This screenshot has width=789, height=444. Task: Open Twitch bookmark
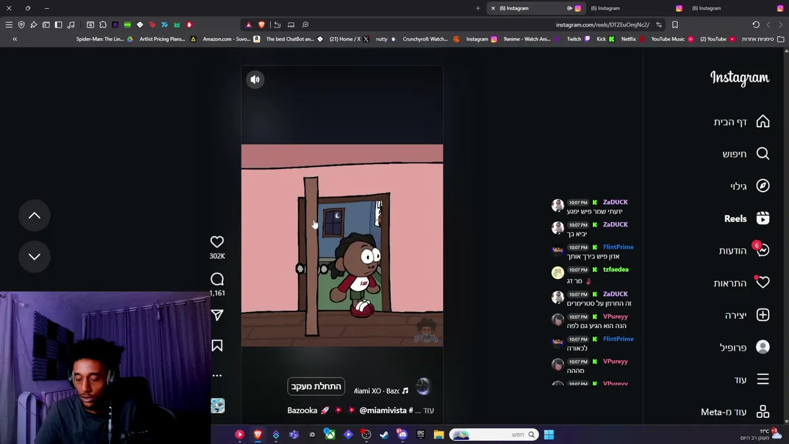pos(578,39)
